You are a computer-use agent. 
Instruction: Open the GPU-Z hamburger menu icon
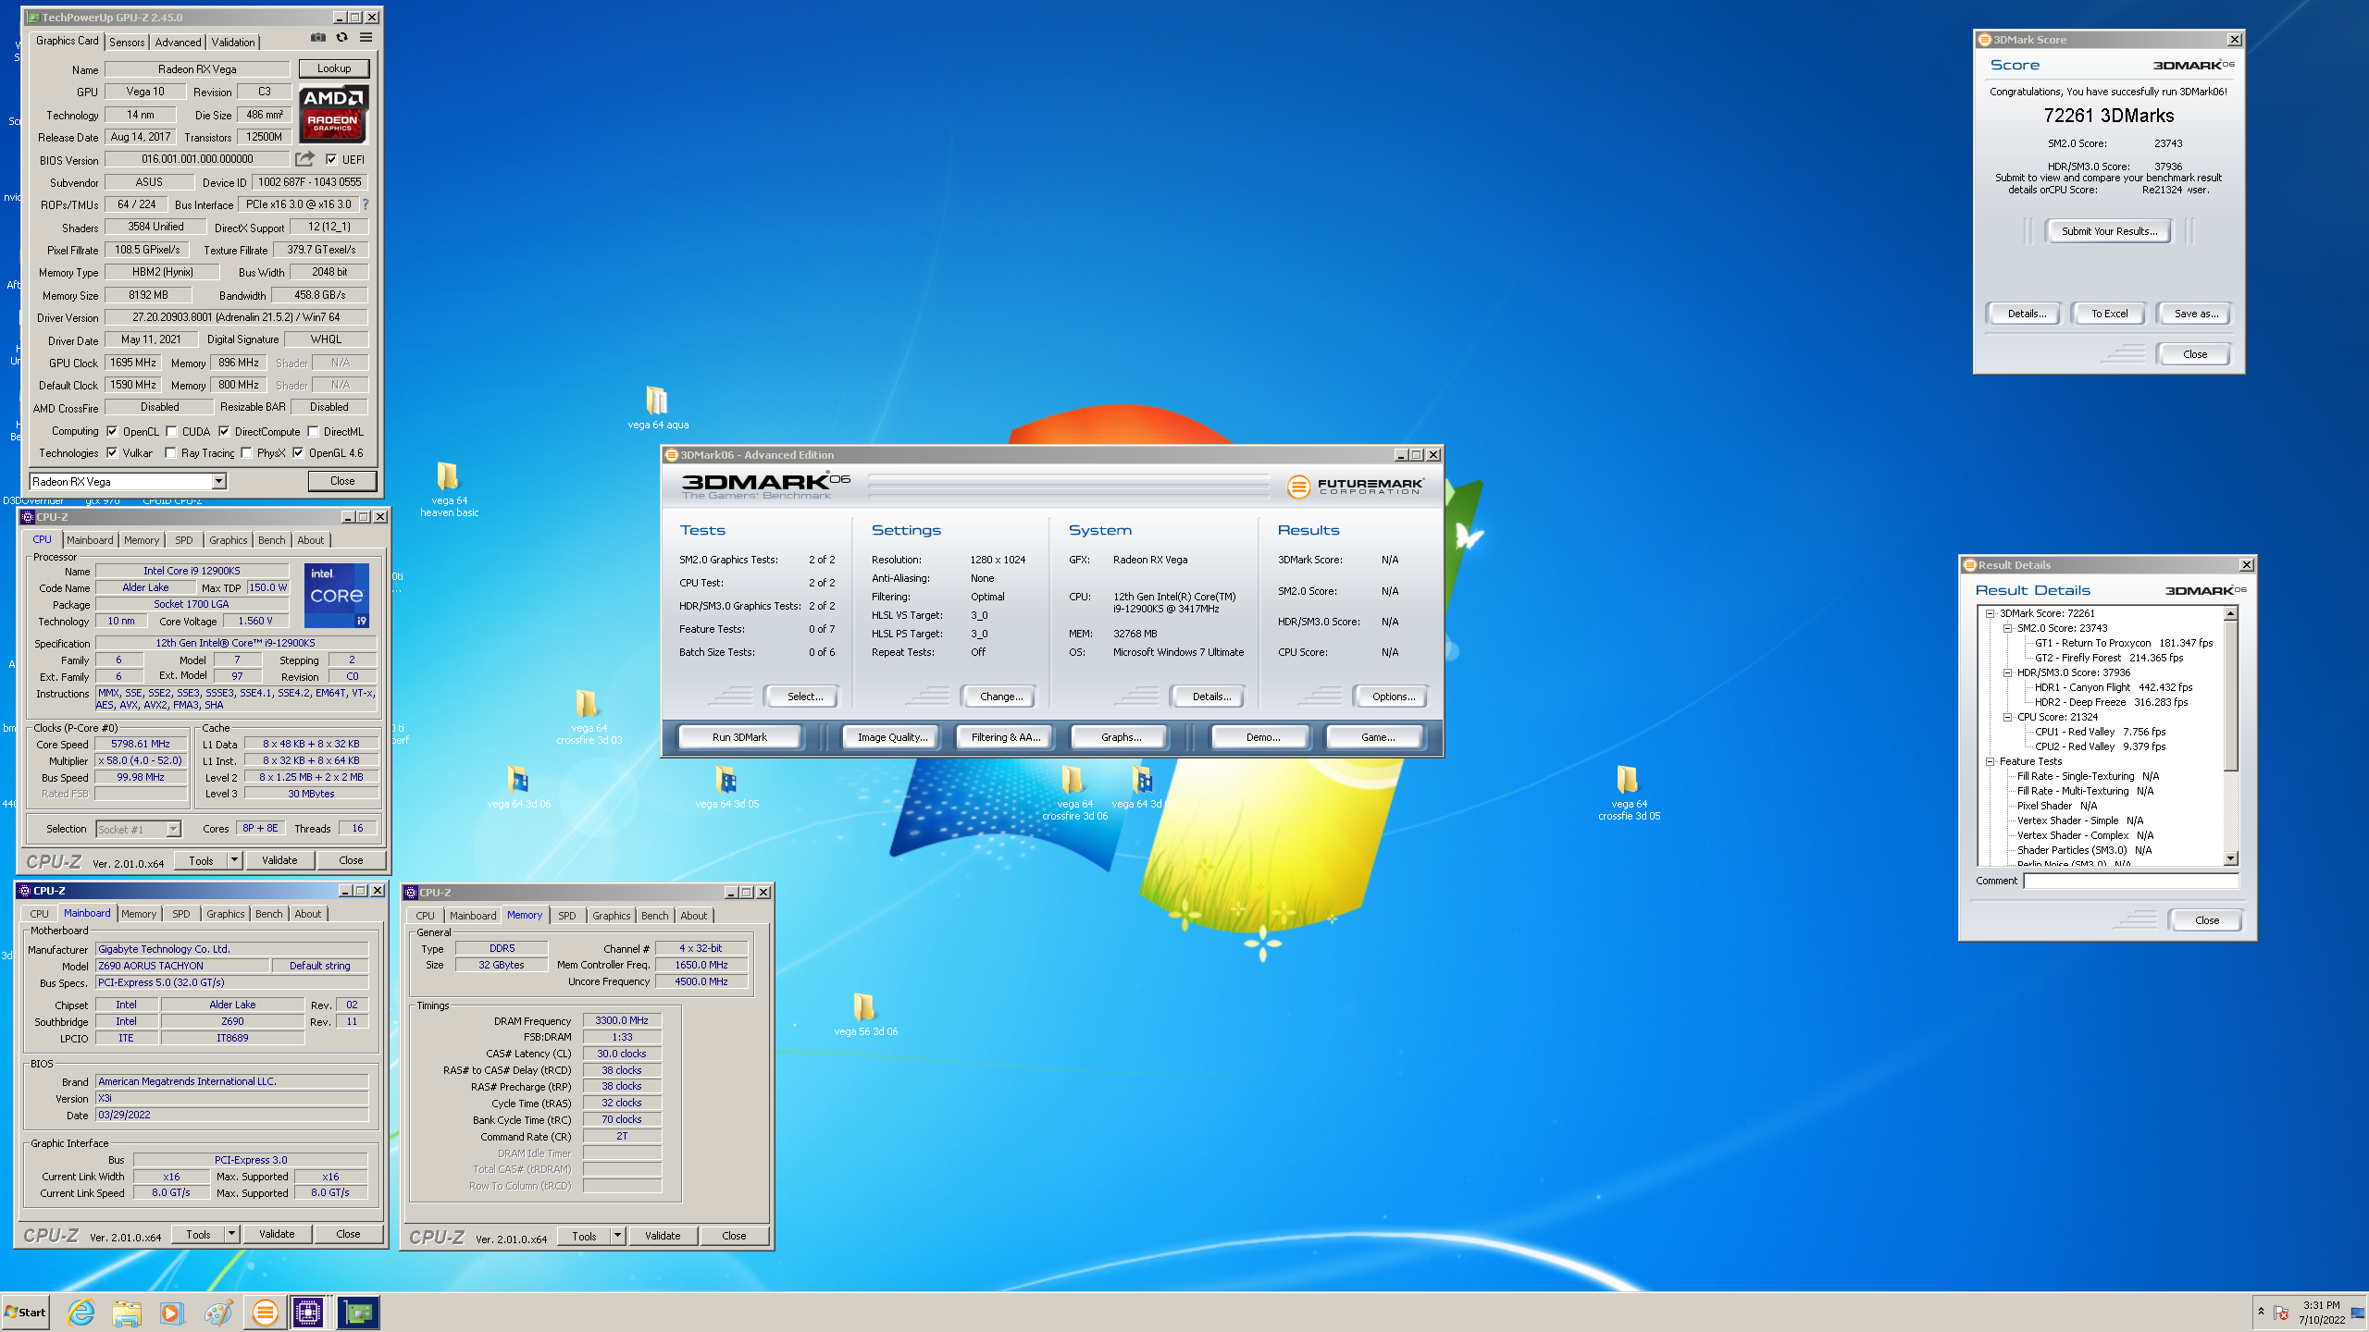(x=366, y=38)
